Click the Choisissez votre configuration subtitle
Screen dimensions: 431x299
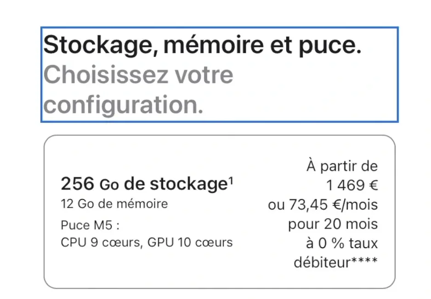[138, 89]
